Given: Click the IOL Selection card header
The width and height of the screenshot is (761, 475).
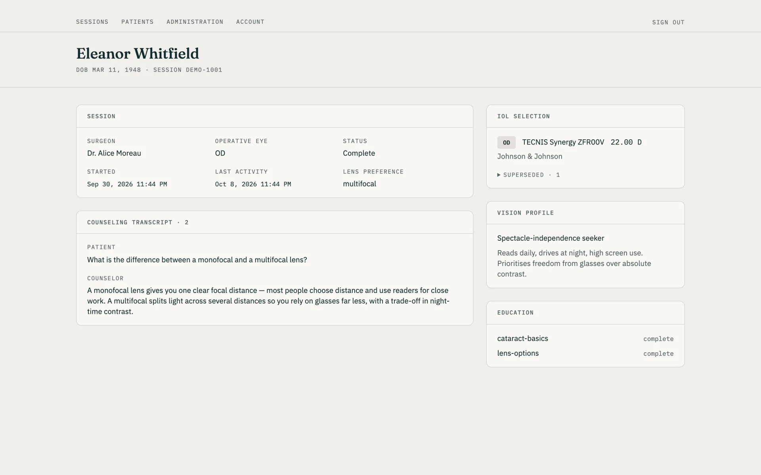Looking at the screenshot, I should coord(585,116).
